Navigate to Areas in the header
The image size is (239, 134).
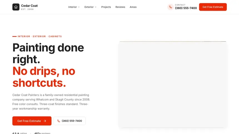(x=133, y=7)
